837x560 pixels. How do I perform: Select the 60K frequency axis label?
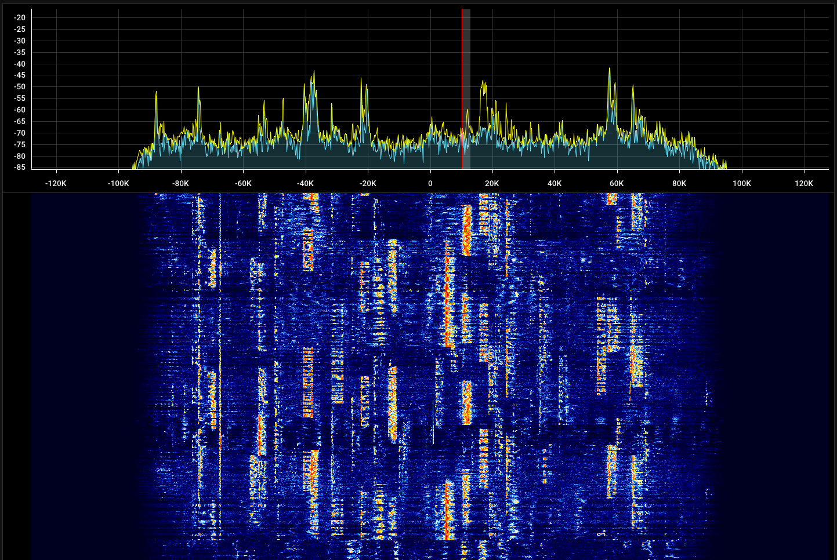coord(617,183)
